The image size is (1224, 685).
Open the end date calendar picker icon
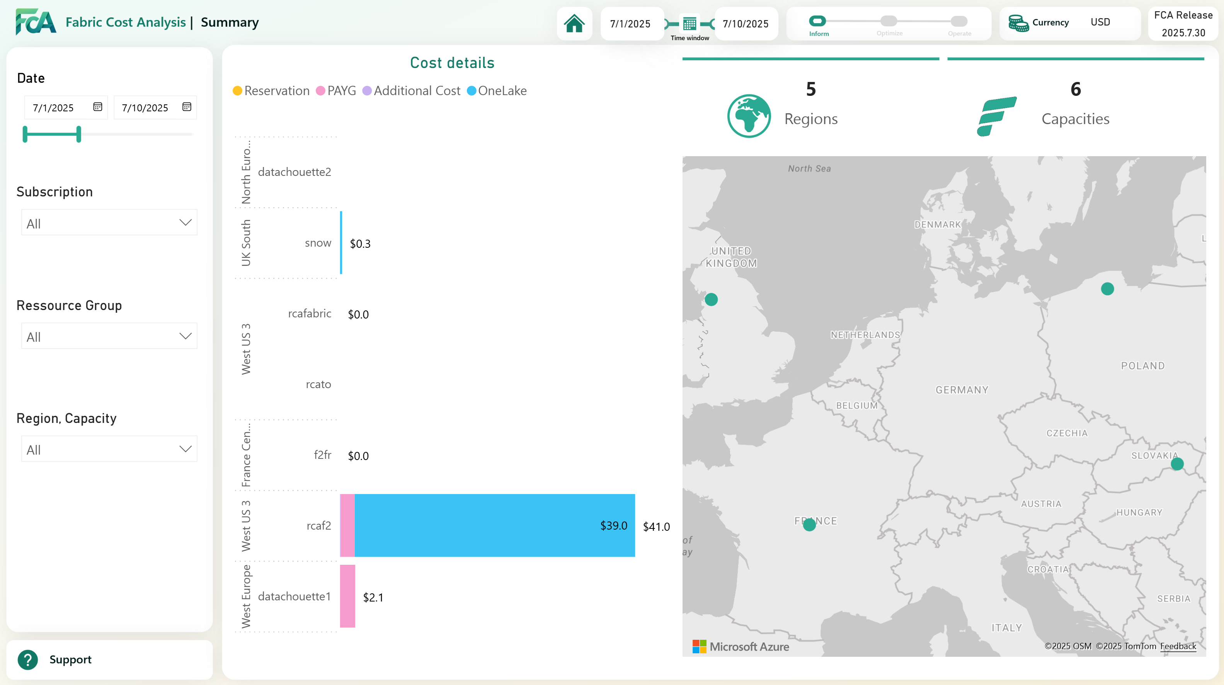(187, 107)
